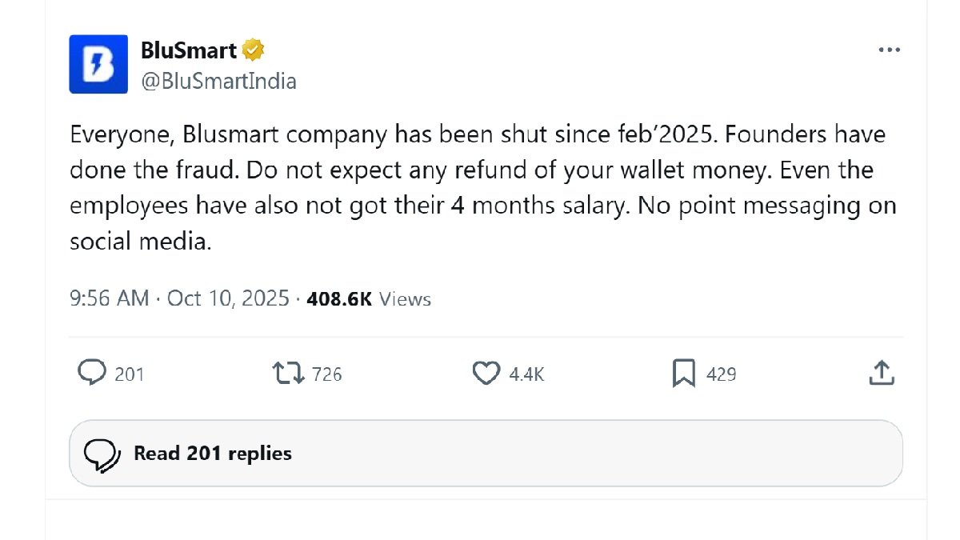
Task: Click the 201 reply count
Action: (130, 374)
